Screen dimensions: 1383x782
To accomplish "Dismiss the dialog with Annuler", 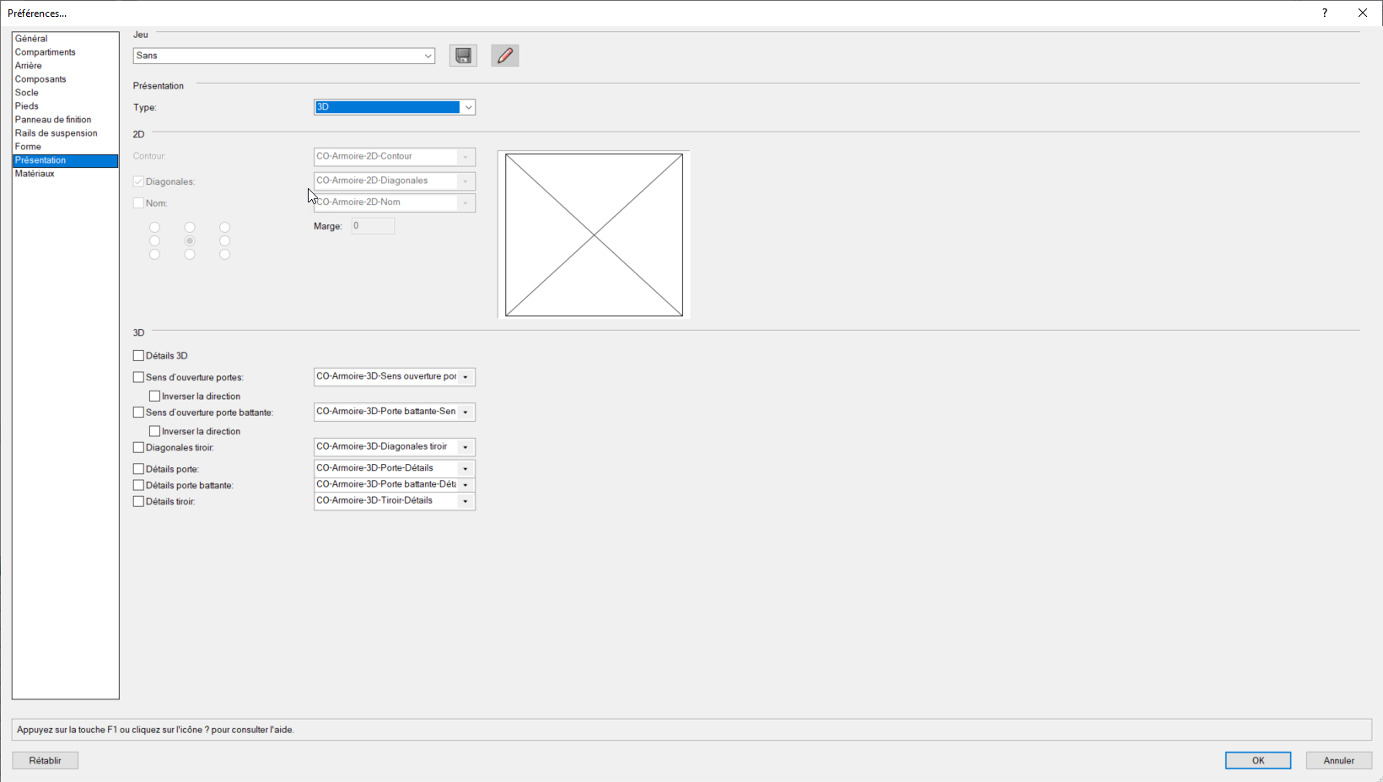I will (1338, 759).
